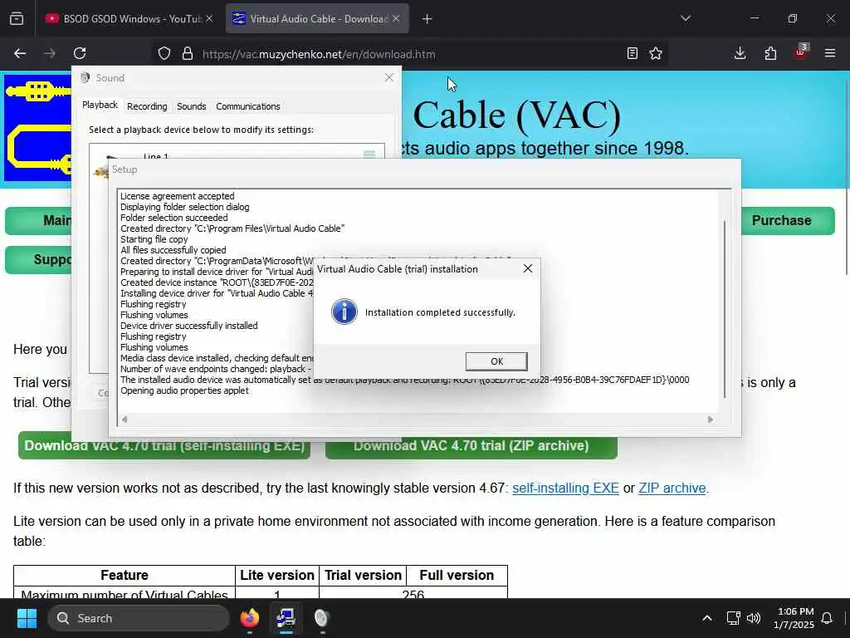Open the Sounds tab in Sound window
The height and width of the screenshot is (638, 850).
point(192,106)
